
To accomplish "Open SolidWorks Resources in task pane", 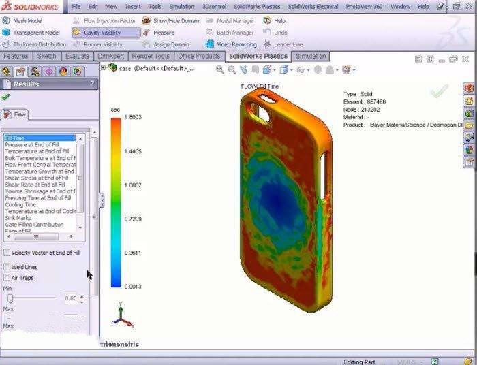I will coord(469,89).
